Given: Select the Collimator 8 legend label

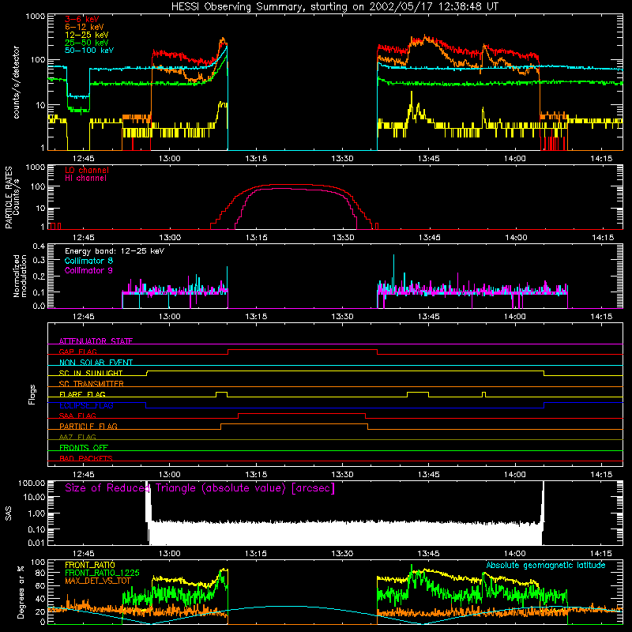Looking at the screenshot, I should point(88,261).
